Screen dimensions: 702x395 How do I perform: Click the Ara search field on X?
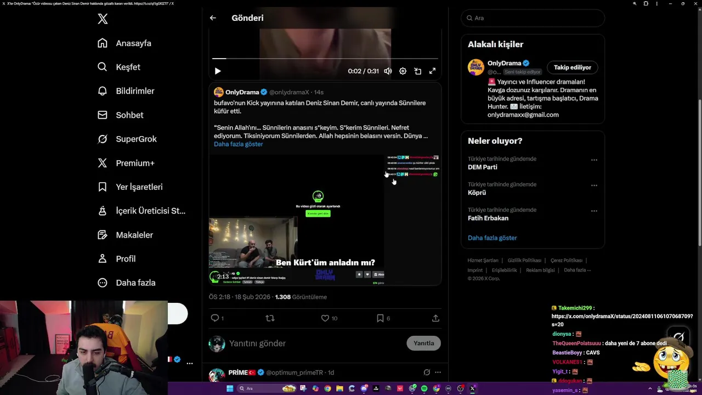tap(533, 18)
